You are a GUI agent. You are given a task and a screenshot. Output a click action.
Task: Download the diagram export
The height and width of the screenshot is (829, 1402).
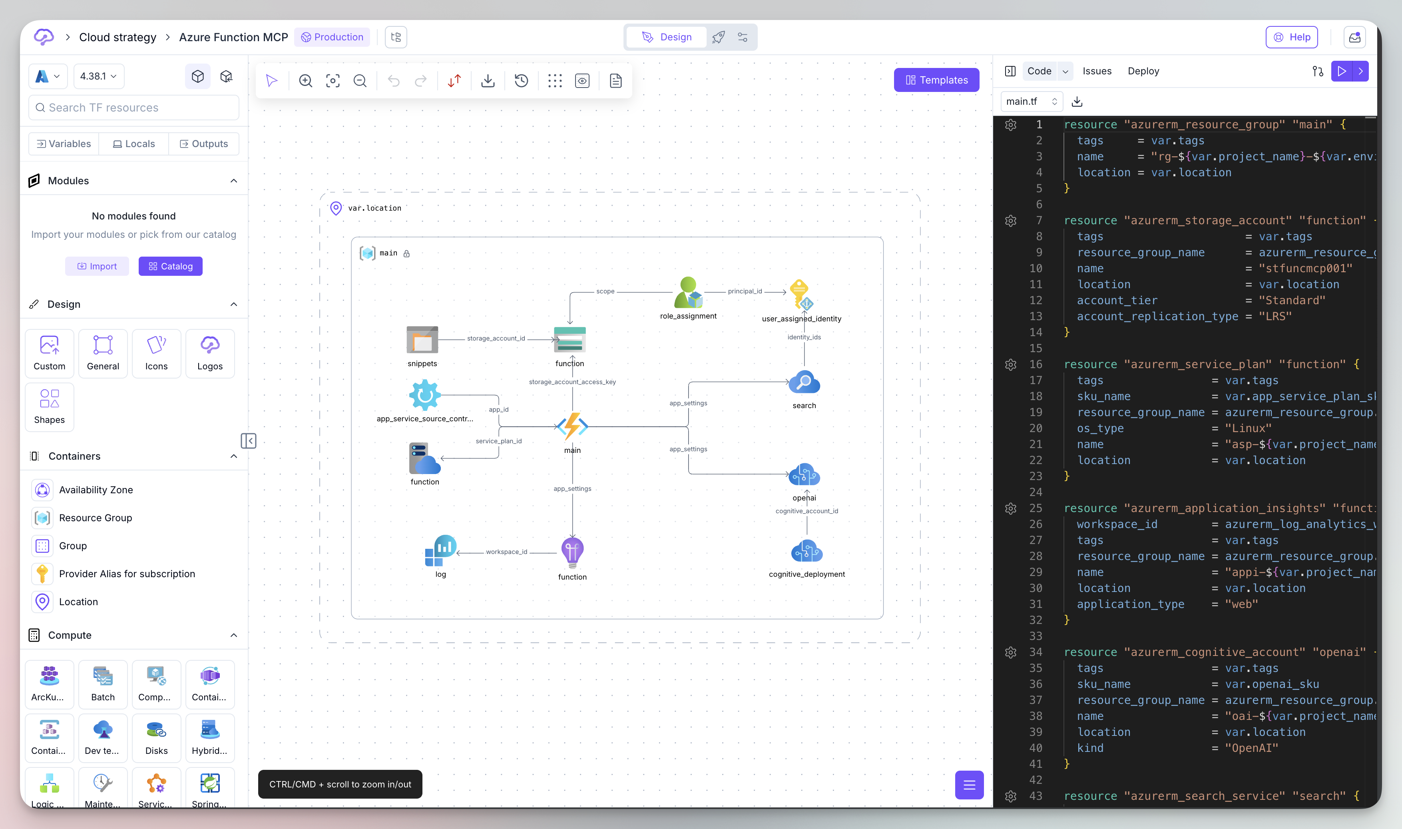pyautogui.click(x=488, y=80)
